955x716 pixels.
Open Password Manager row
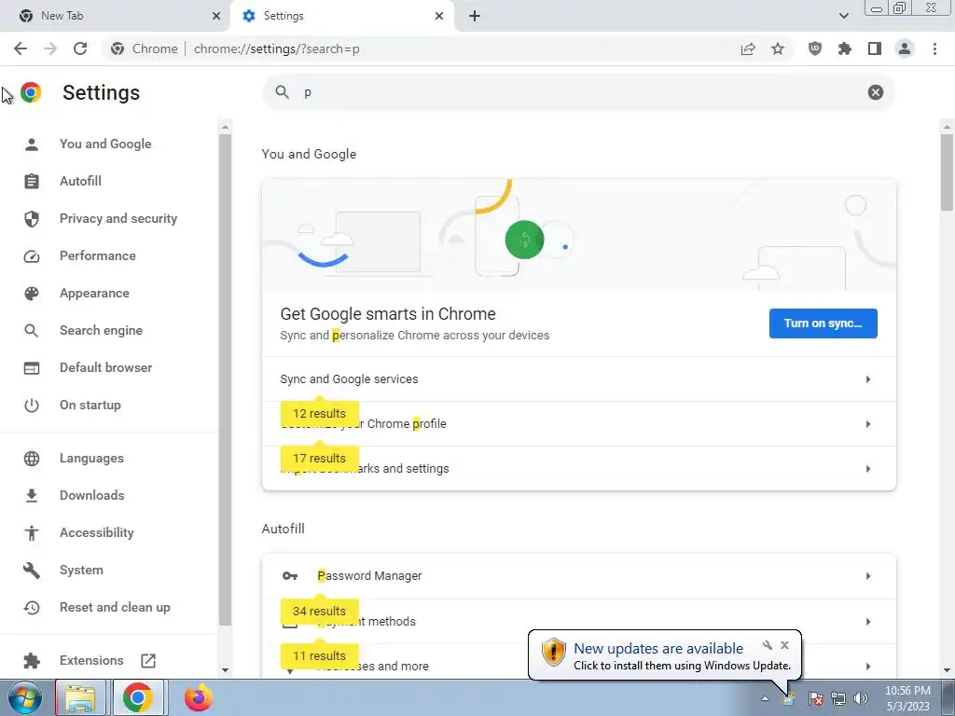click(x=578, y=576)
